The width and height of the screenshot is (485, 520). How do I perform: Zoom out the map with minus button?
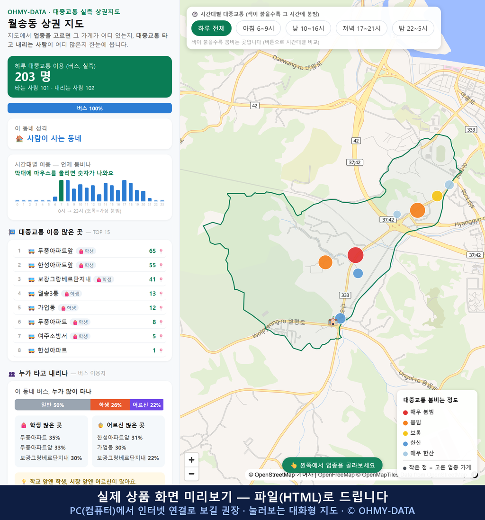[191, 474]
